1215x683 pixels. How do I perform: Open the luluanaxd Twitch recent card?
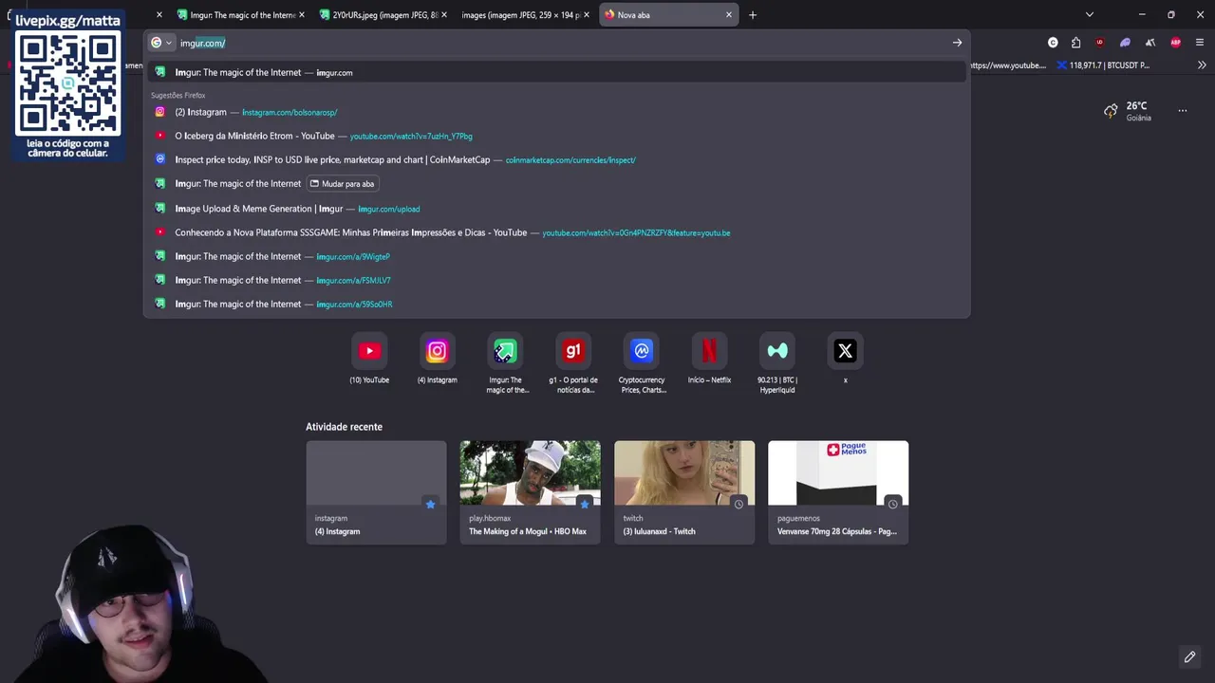(684, 492)
